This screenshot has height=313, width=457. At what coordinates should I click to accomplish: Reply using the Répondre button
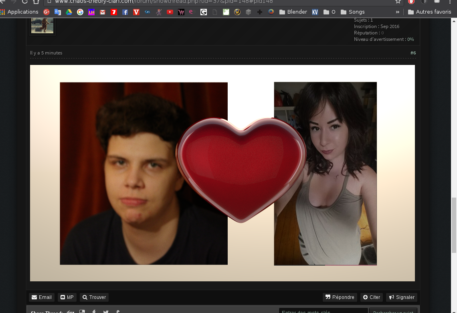(340, 297)
